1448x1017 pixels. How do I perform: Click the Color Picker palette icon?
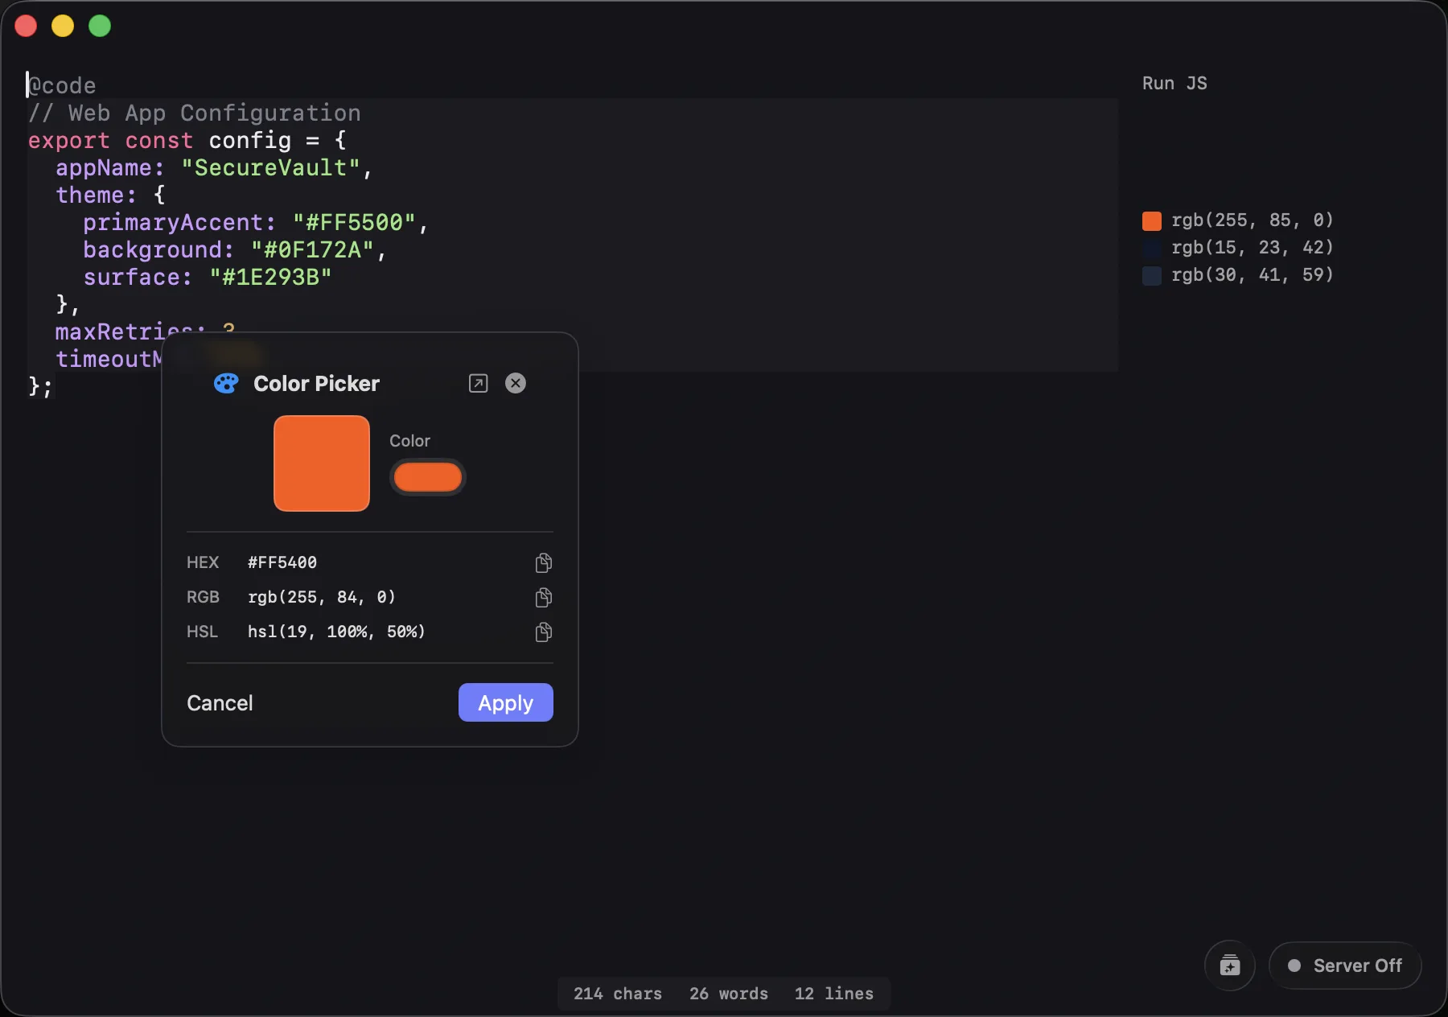coord(226,384)
